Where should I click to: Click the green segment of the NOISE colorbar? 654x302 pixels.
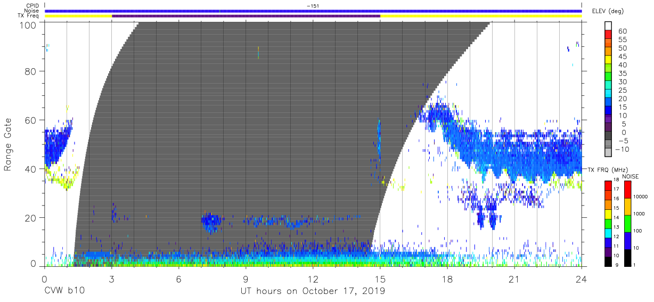[x=628, y=224]
